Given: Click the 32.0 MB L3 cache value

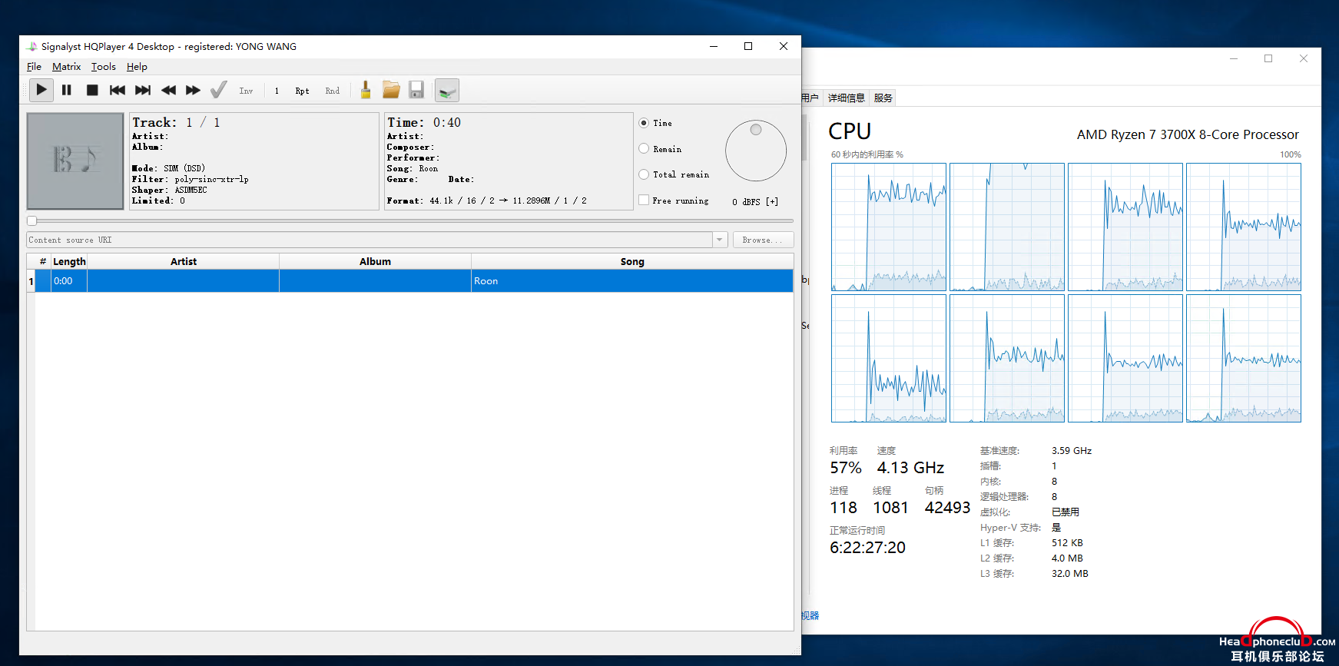Looking at the screenshot, I should tap(1069, 574).
